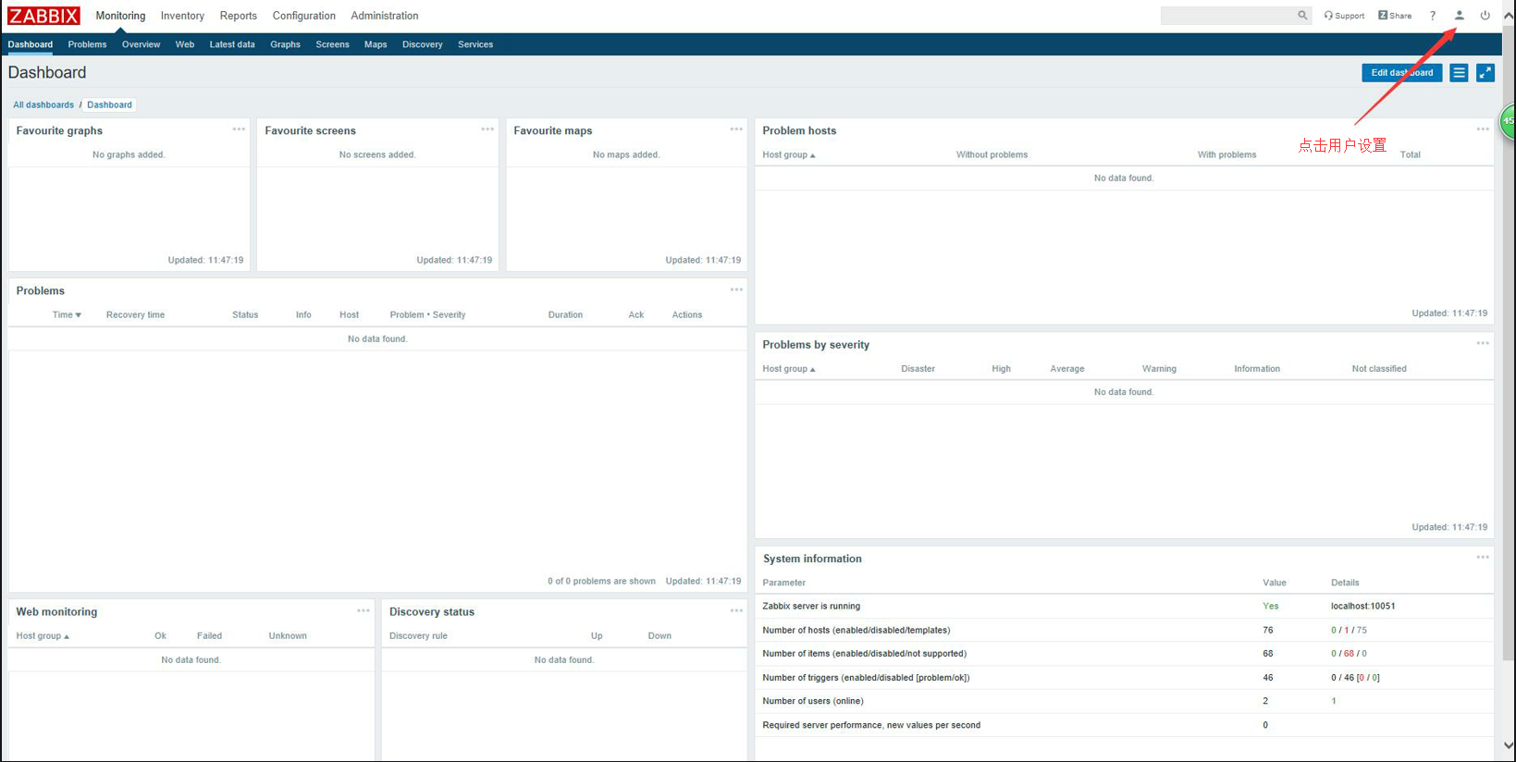Click the Recovery time column header
The height and width of the screenshot is (762, 1516).
click(x=135, y=314)
